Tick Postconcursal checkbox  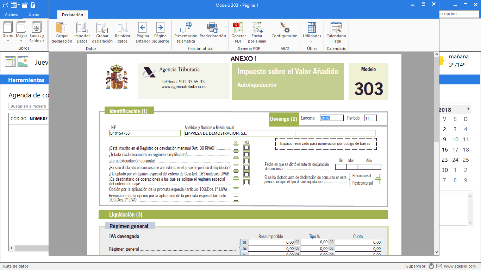(x=378, y=182)
